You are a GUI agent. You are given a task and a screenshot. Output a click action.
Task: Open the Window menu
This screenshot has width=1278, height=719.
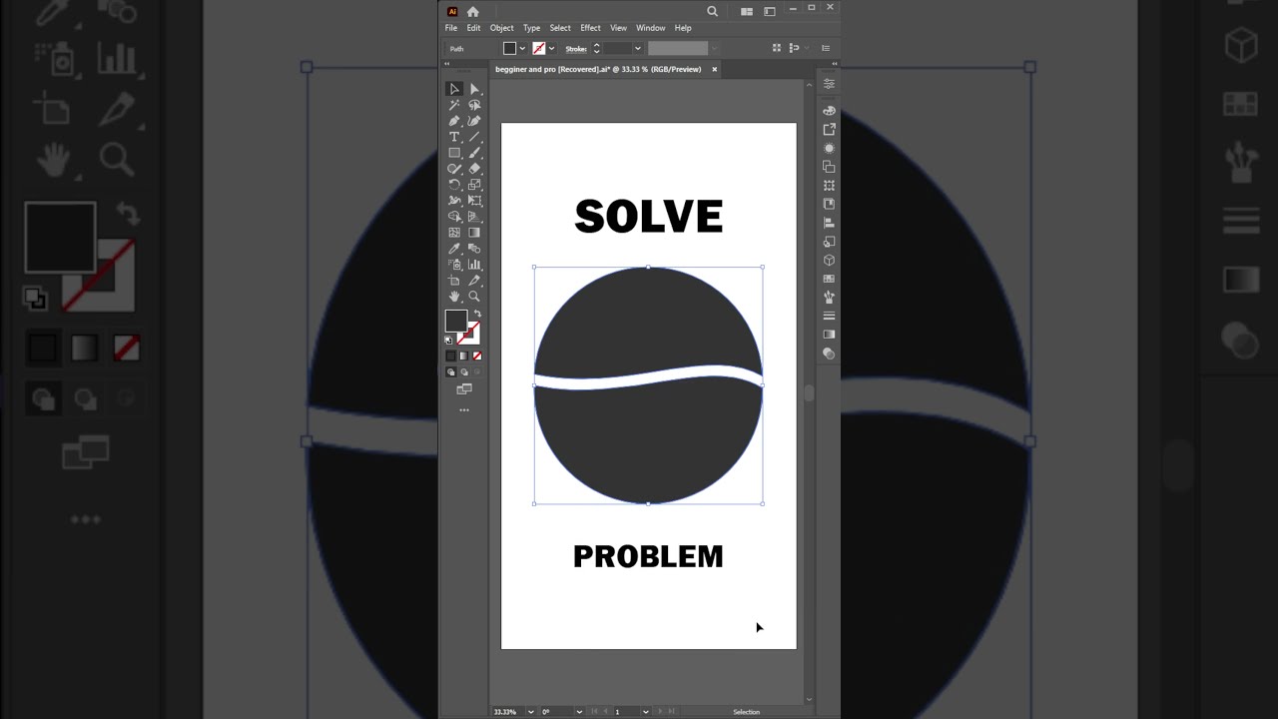[x=651, y=28]
